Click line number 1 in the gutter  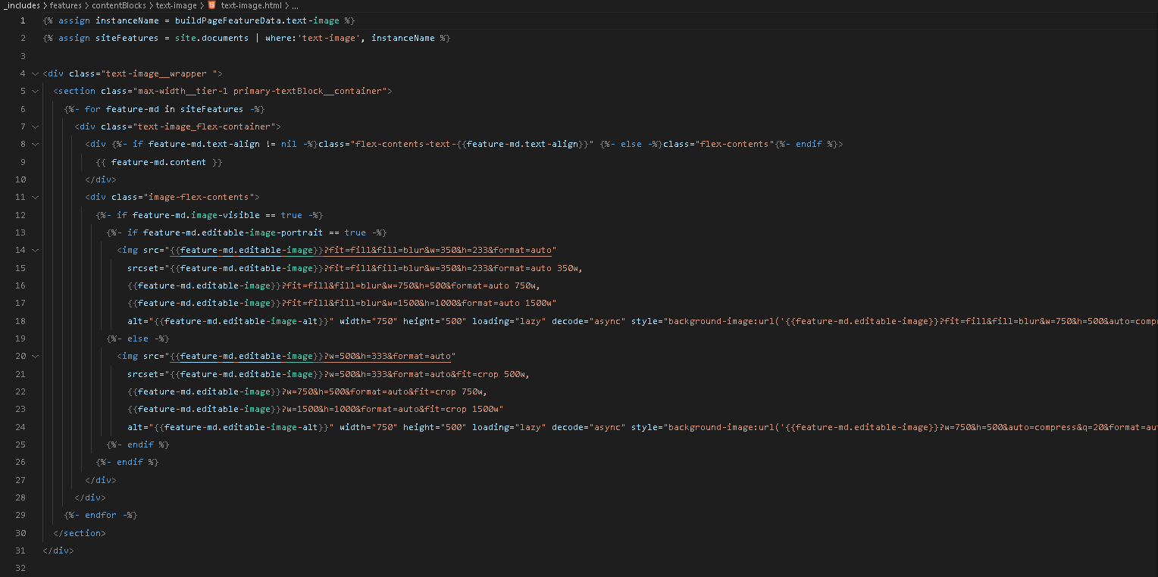23,20
